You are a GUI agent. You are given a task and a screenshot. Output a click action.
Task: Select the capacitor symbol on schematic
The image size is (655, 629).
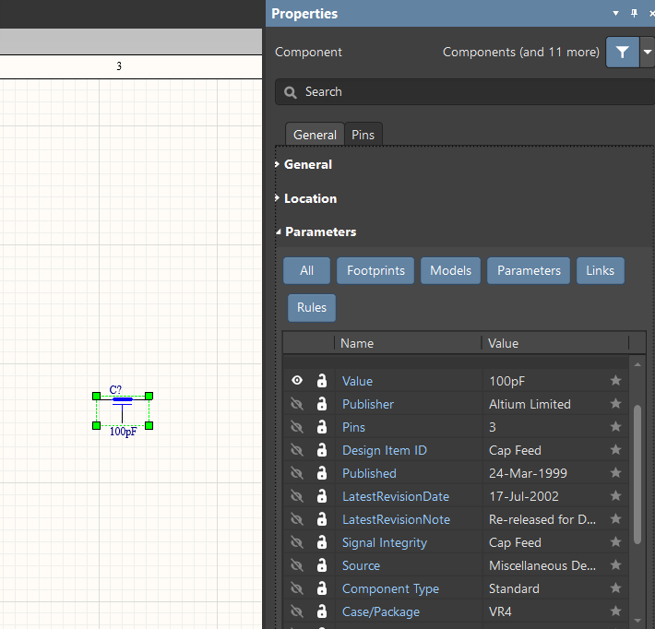point(123,410)
